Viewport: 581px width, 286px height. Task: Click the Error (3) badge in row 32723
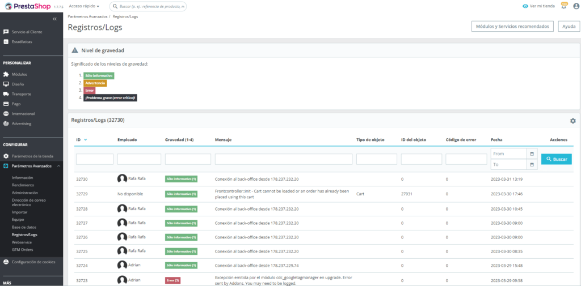172,280
